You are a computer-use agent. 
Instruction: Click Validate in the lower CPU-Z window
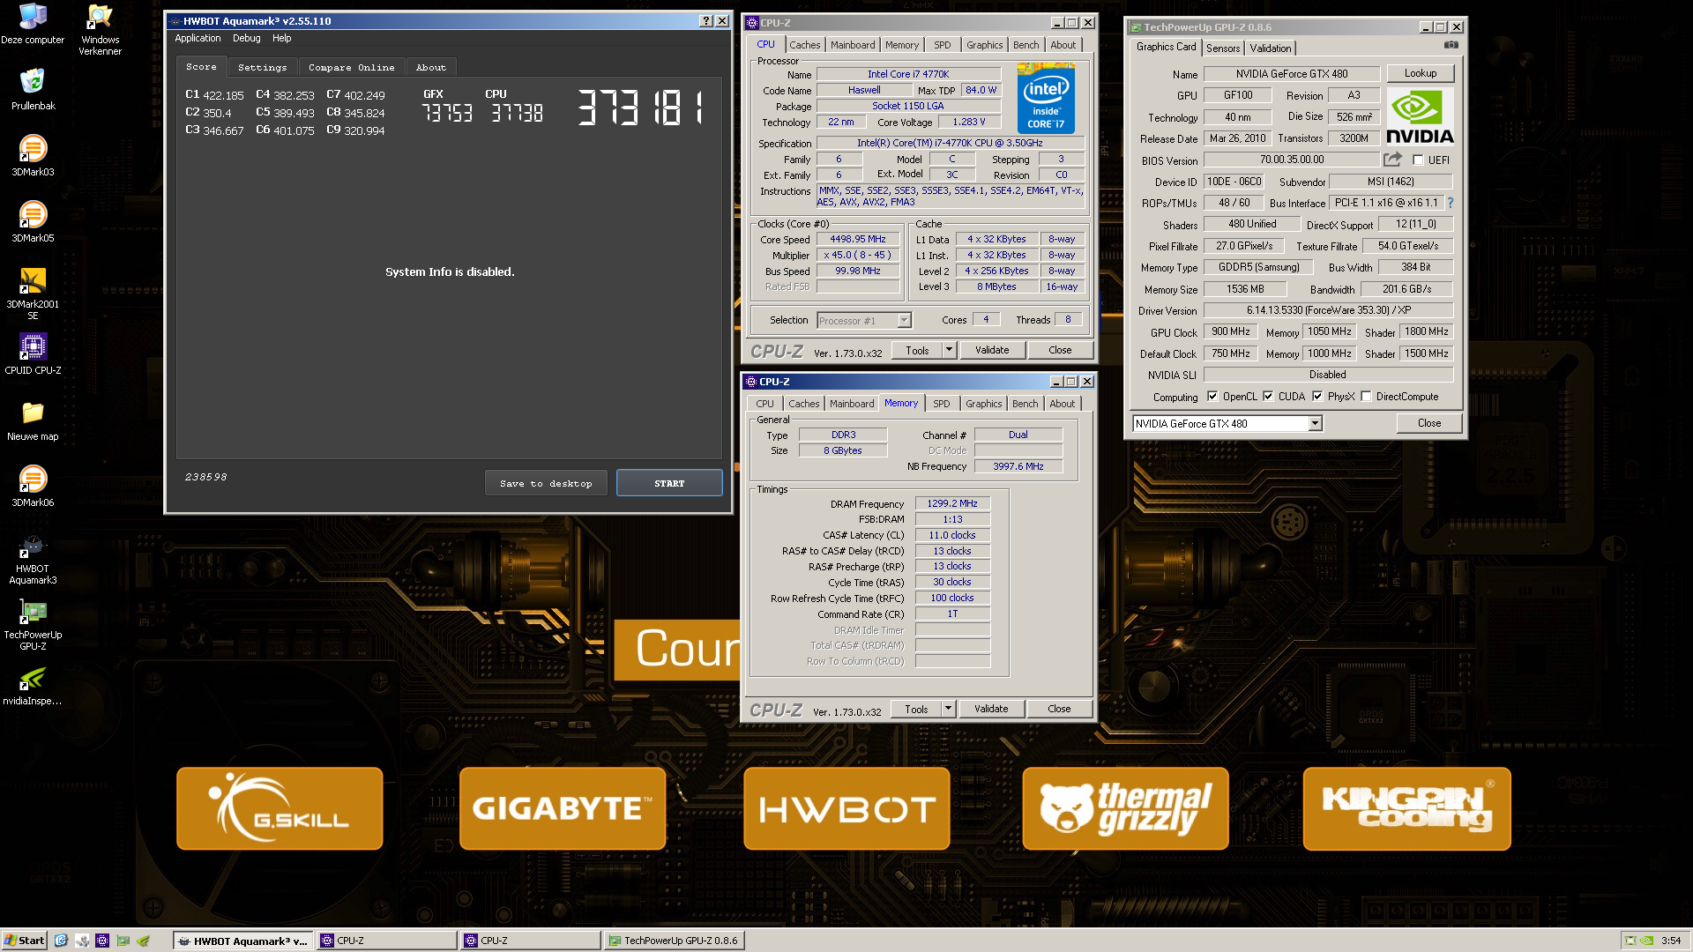pyautogui.click(x=991, y=709)
